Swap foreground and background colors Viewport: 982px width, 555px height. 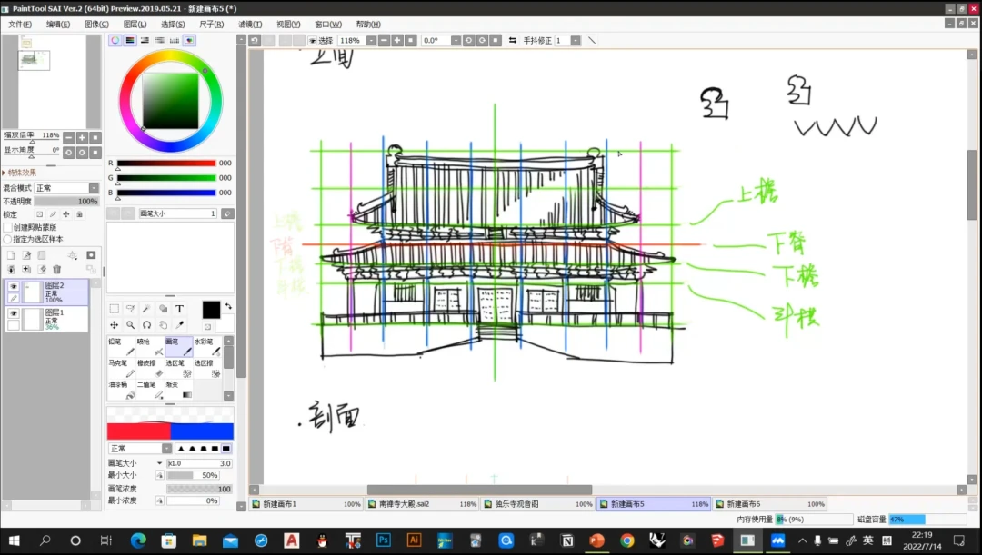228,306
